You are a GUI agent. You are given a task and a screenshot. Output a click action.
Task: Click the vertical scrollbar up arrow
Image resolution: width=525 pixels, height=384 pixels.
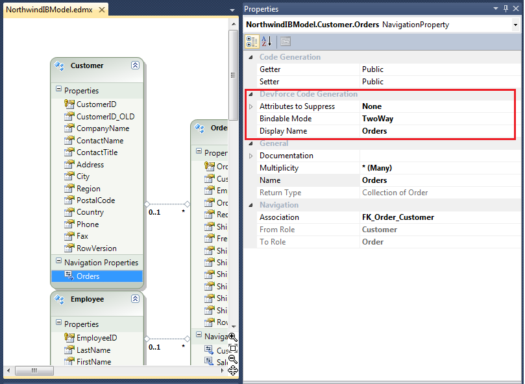[234, 24]
